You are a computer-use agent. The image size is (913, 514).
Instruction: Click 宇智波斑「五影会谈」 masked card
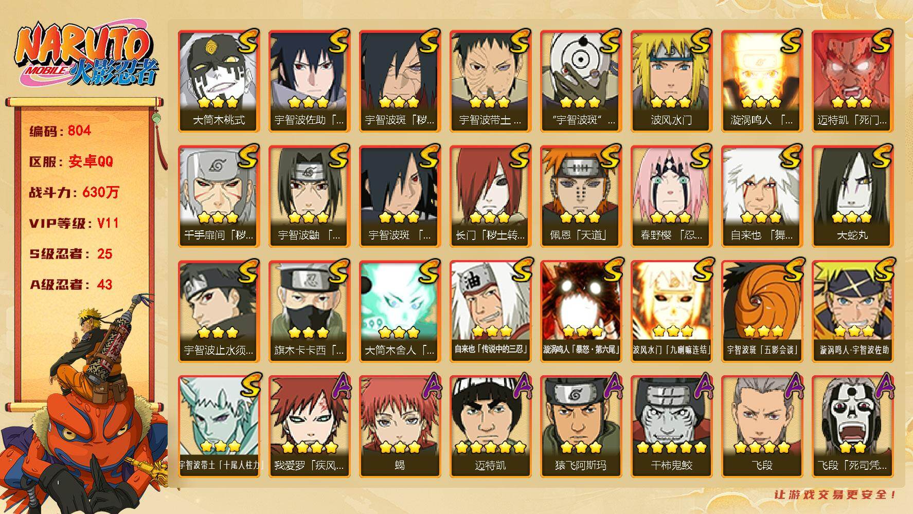[762, 311]
